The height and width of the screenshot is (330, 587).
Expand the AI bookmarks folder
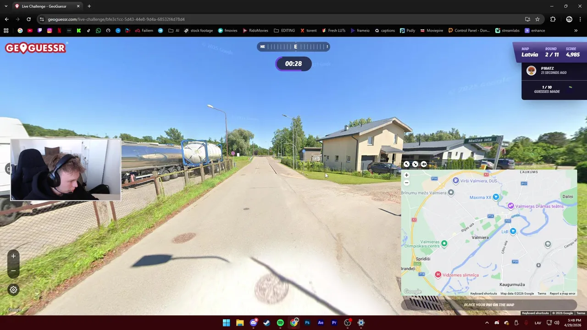pyautogui.click(x=174, y=31)
